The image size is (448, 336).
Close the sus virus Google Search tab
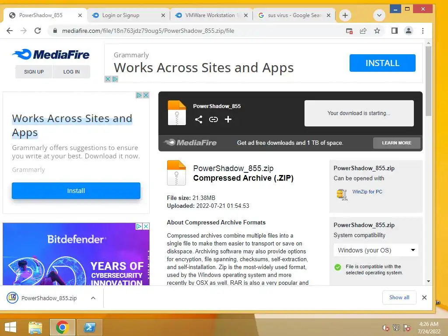329,15
